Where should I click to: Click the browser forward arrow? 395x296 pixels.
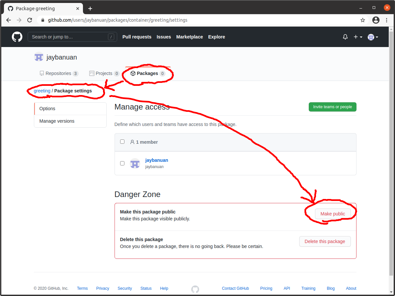(19, 20)
